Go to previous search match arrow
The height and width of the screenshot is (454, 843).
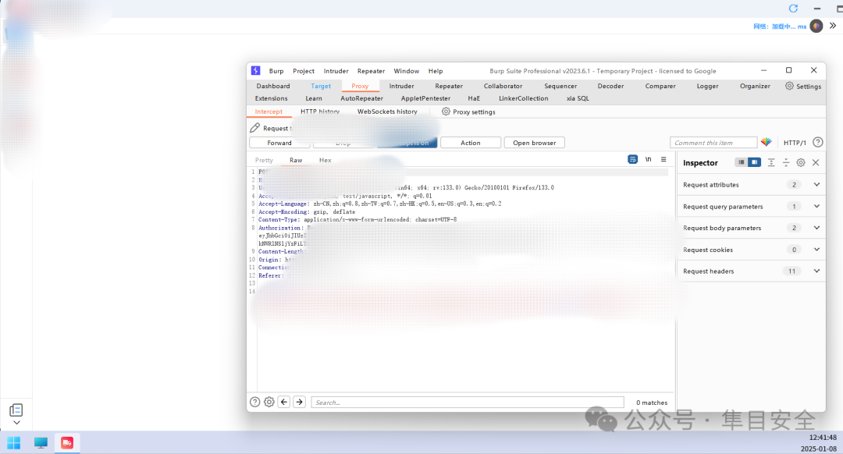click(x=284, y=402)
